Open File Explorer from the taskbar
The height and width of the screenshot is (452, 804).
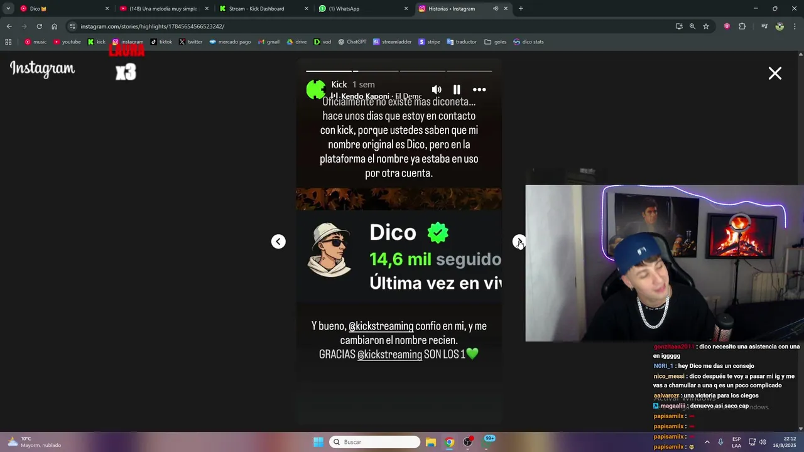[x=431, y=442]
